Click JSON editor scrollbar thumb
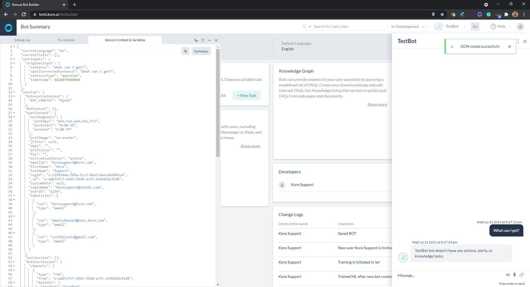Viewport: 530px width, 287px height. point(218,103)
